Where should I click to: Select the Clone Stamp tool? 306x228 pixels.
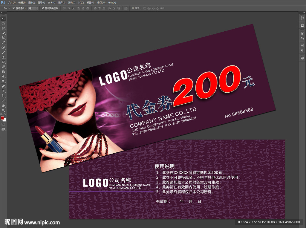pos(3,57)
